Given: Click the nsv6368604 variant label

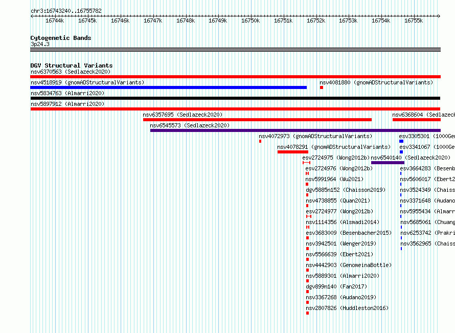Looking at the screenshot, I should 424,115.
